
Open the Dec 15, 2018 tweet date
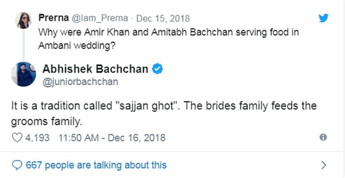(x=163, y=18)
